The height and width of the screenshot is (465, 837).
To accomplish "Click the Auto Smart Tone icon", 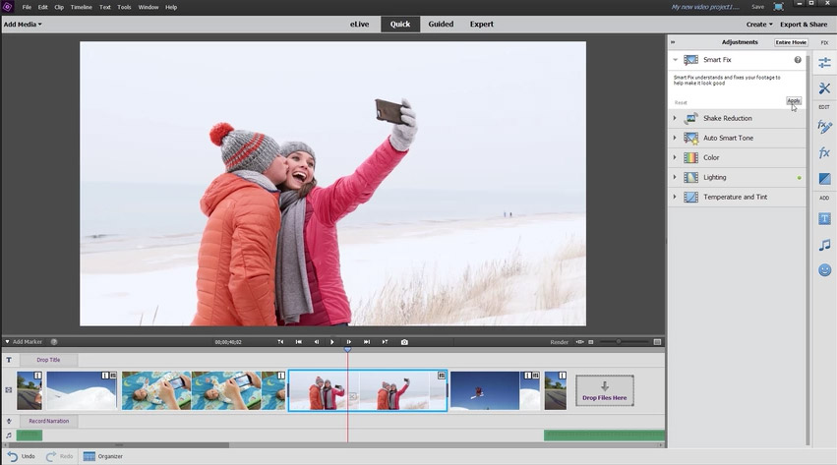I will coord(690,138).
